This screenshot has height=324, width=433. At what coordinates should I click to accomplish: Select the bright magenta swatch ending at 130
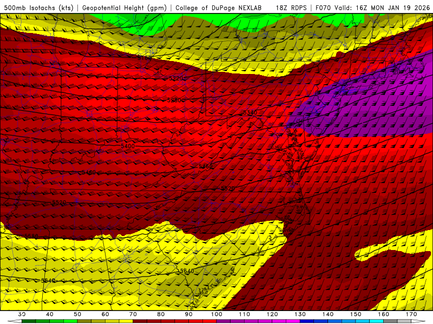coord(293,321)
